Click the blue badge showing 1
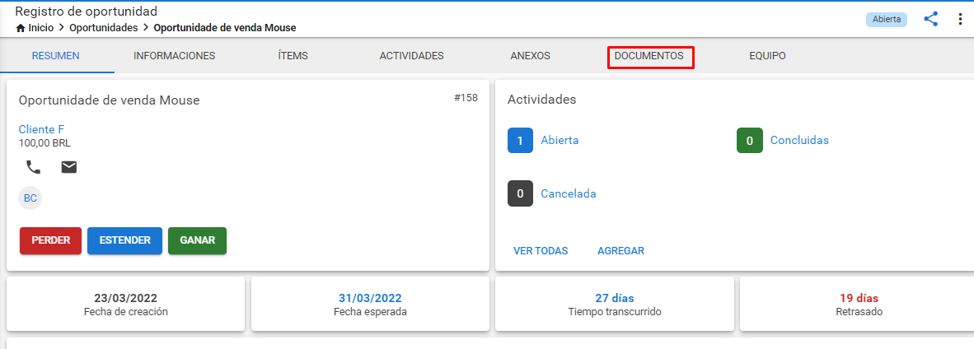This screenshot has width=974, height=349. [x=520, y=141]
